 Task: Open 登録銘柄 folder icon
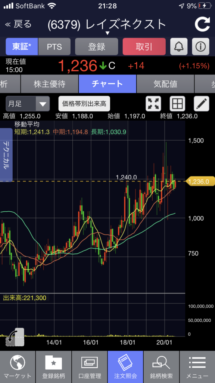(53, 367)
